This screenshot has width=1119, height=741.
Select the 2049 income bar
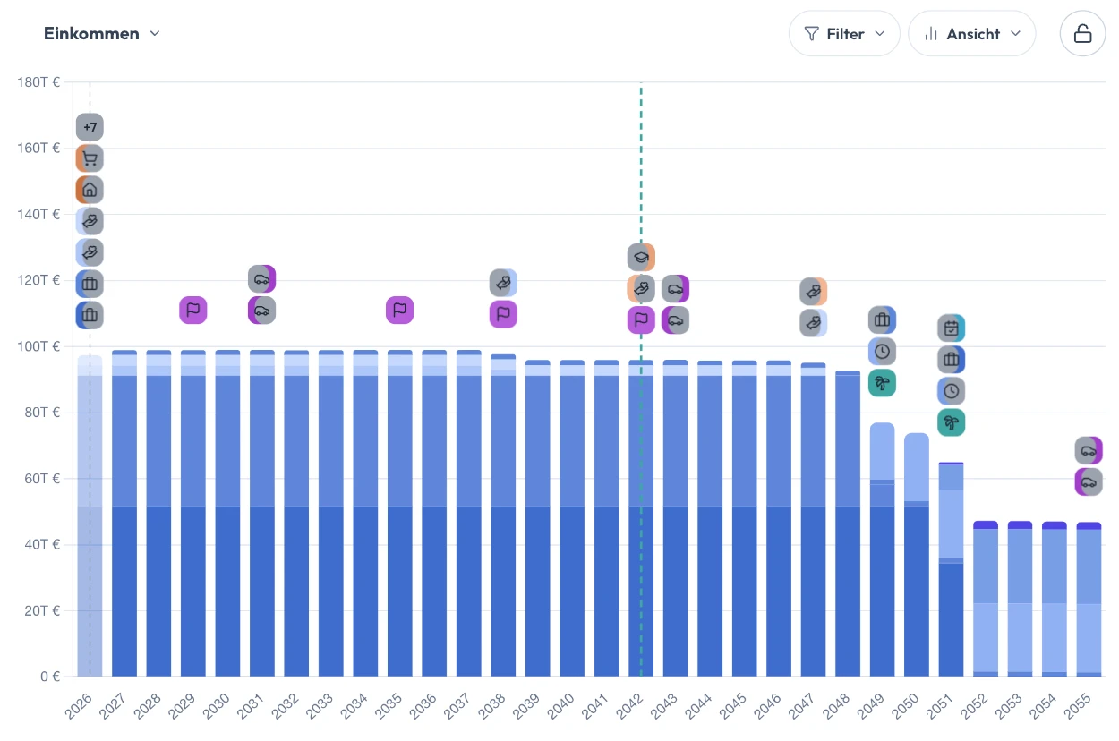click(883, 549)
